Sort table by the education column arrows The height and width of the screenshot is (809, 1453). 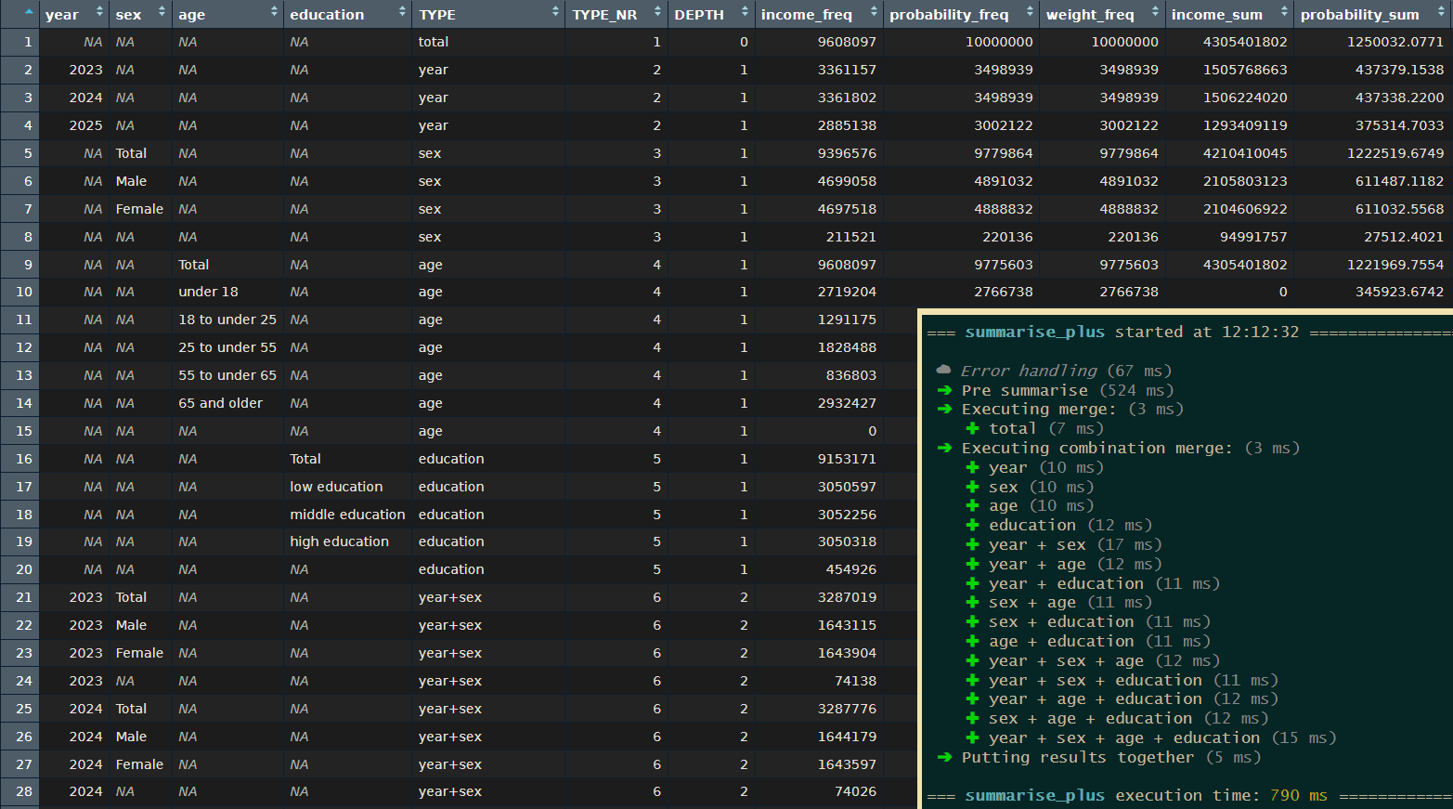coord(402,13)
